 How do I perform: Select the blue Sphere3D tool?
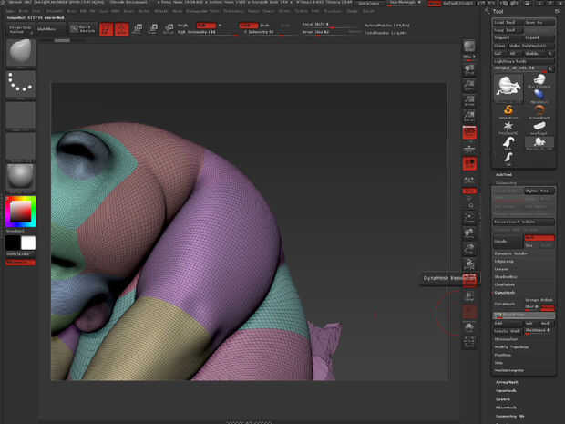click(x=539, y=96)
